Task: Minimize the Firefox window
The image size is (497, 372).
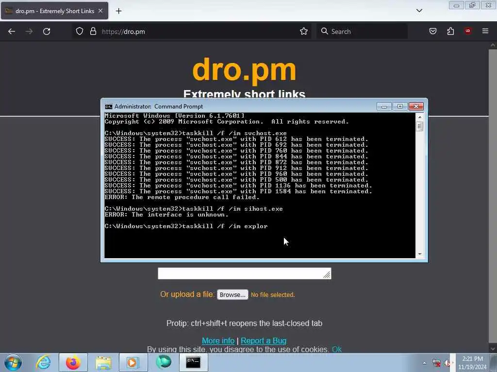Action: [x=456, y=5]
